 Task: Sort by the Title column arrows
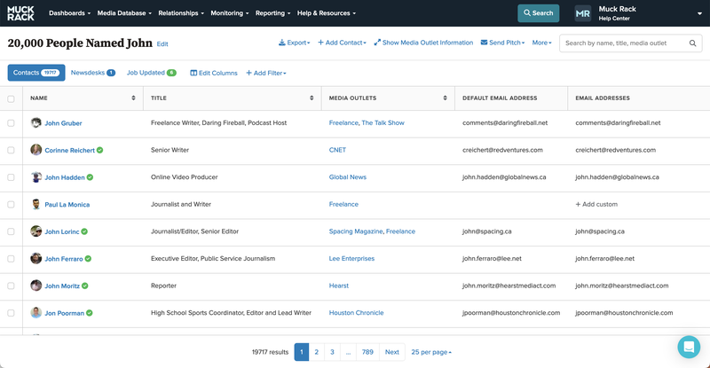tap(312, 98)
